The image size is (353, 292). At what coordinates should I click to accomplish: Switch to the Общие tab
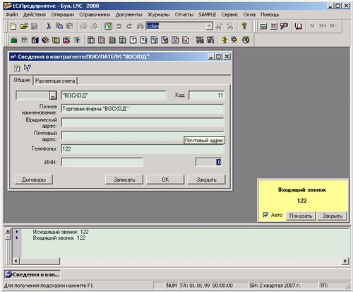[22, 80]
